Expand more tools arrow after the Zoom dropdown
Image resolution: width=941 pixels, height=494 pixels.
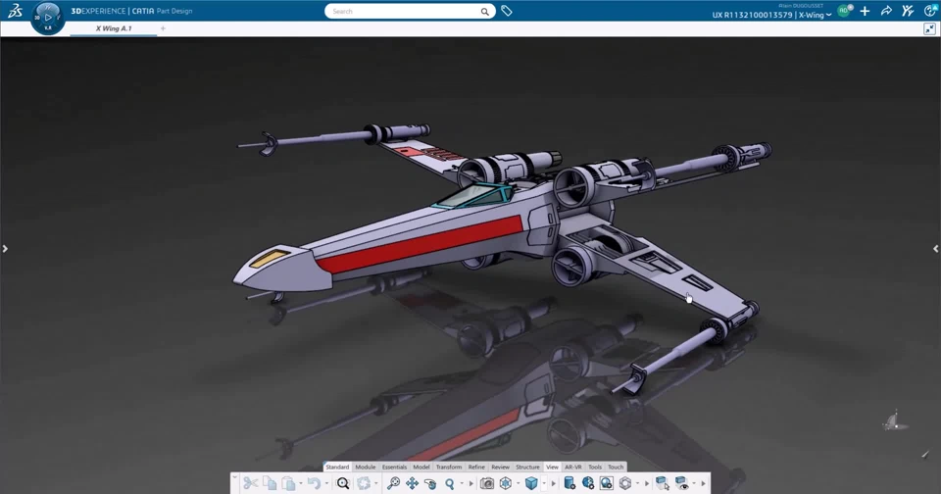point(471,484)
